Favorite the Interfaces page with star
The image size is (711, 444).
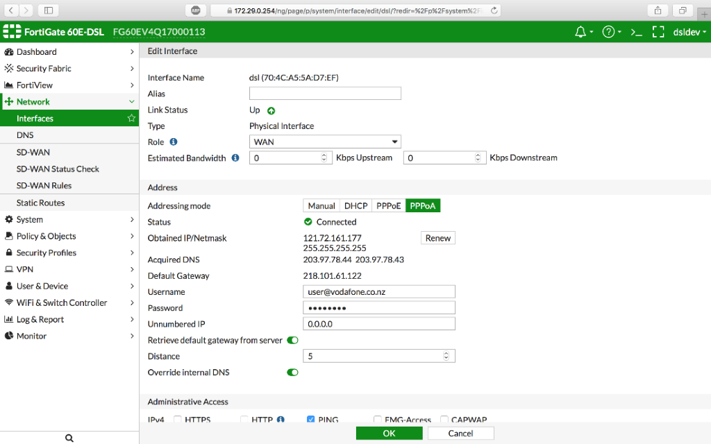pos(131,118)
